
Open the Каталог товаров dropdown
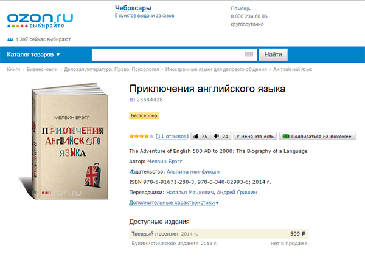[33, 55]
